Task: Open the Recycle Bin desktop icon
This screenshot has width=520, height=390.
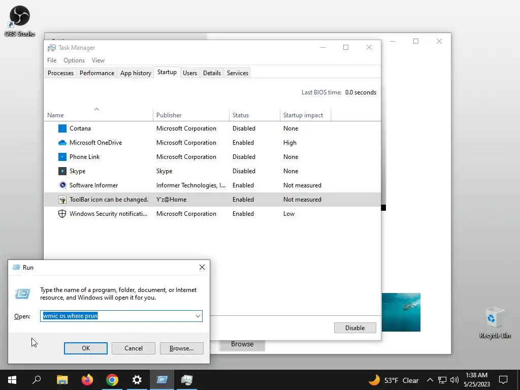Action: tap(495, 322)
